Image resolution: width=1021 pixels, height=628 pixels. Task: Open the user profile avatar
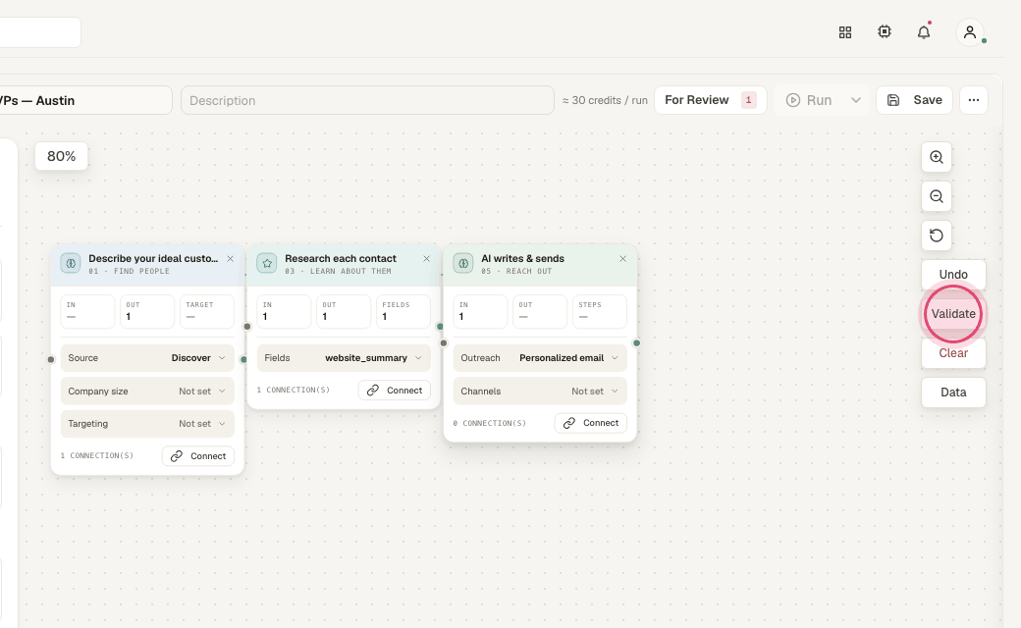pos(970,31)
